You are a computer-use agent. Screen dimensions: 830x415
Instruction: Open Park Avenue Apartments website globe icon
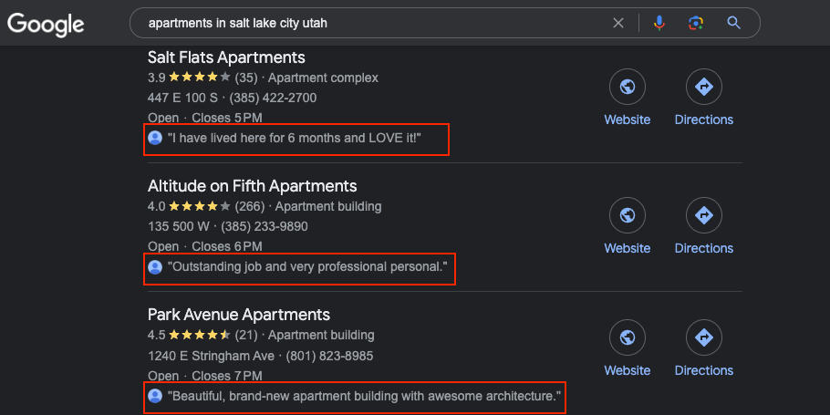pos(628,337)
